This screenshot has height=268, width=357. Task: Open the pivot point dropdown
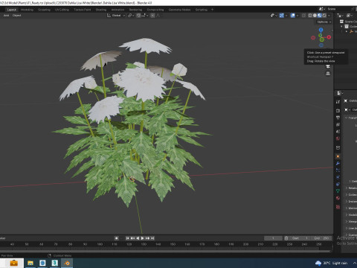pyautogui.click(x=130, y=16)
